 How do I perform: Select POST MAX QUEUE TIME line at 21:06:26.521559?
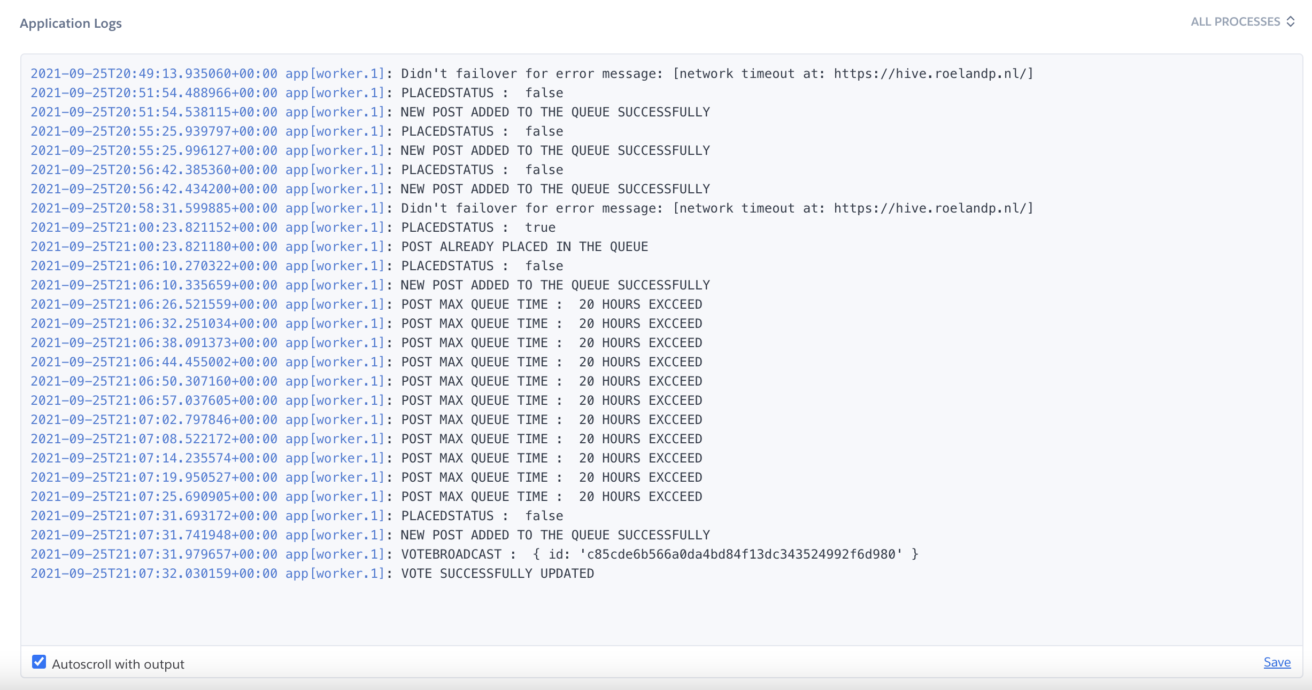366,304
